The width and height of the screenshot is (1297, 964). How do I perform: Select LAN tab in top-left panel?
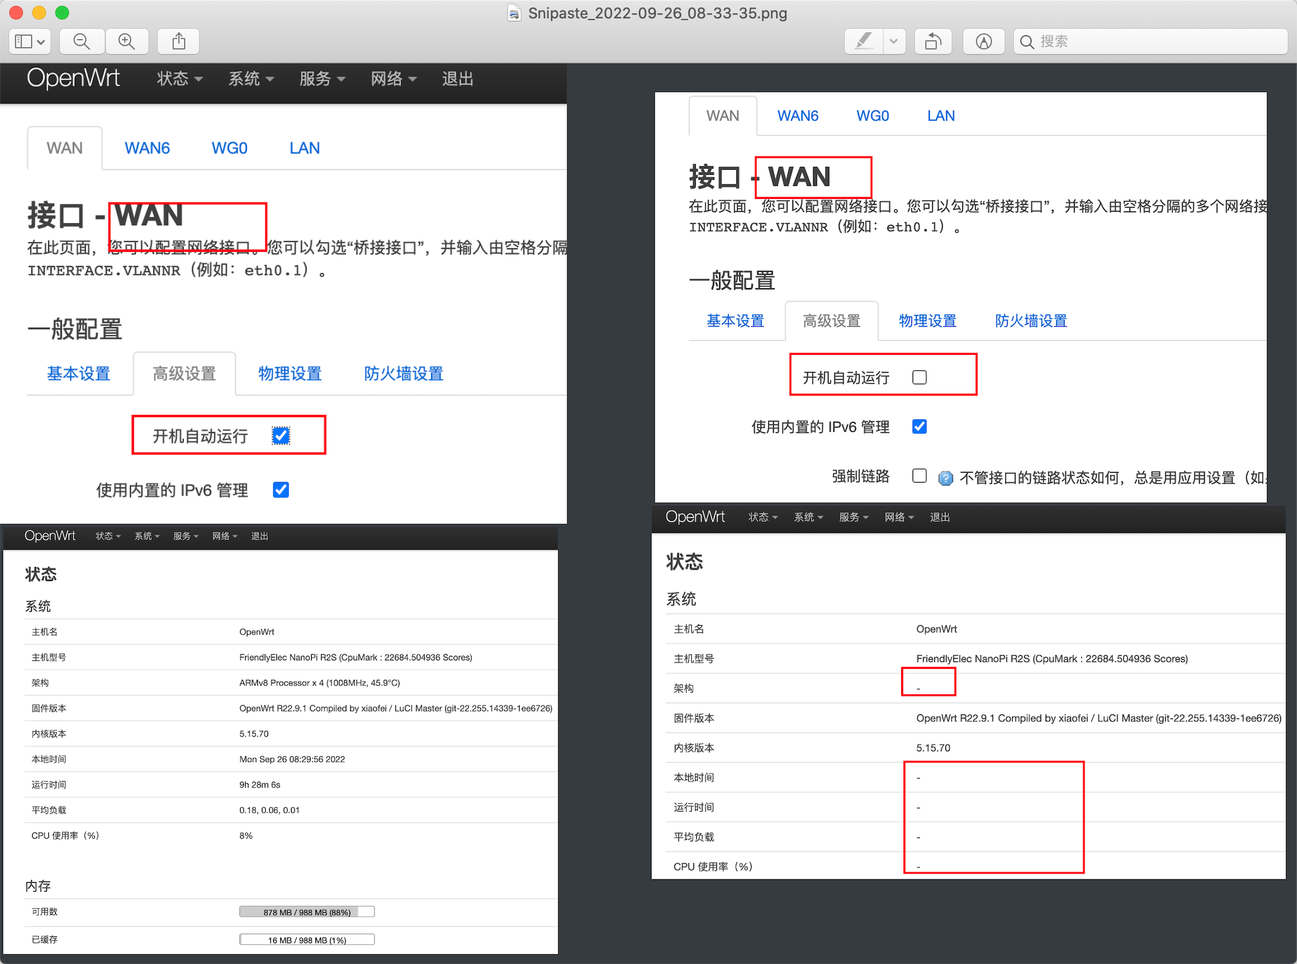(x=305, y=148)
